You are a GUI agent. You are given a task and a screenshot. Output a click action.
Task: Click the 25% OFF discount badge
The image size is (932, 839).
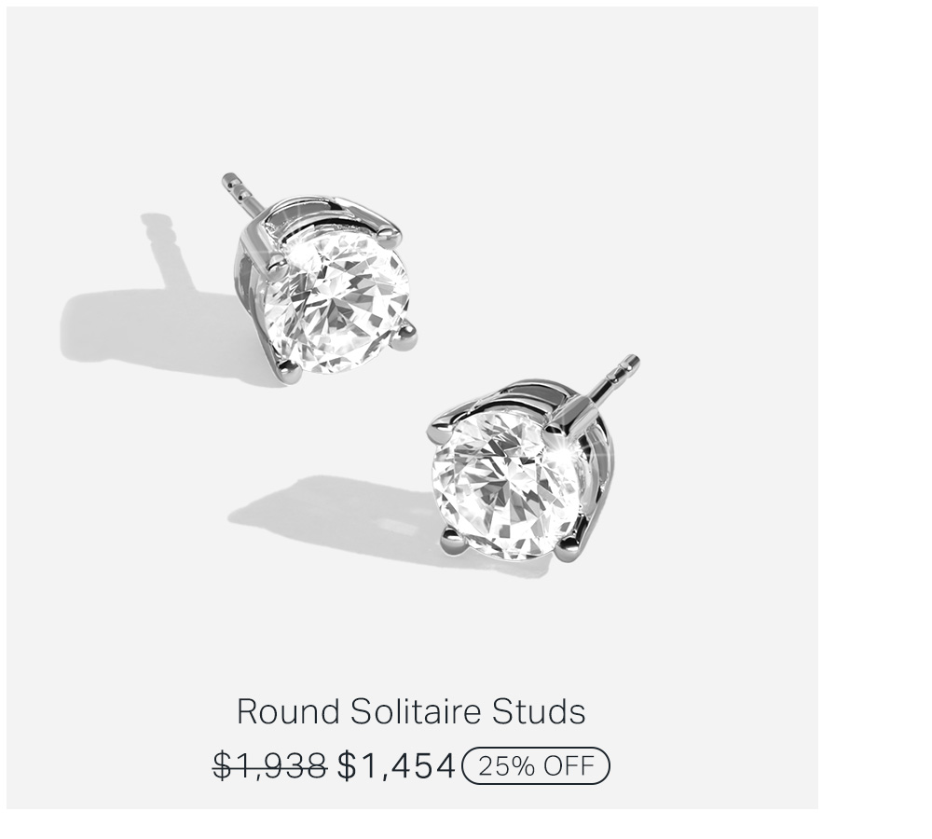(x=536, y=766)
